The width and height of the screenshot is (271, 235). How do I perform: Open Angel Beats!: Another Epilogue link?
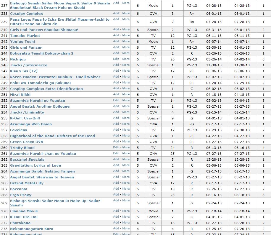[x=40, y=106]
